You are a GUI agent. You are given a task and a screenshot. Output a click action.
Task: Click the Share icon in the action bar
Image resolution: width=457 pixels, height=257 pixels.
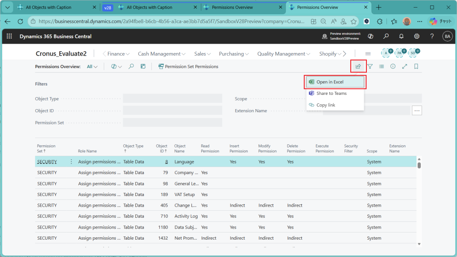pos(358,66)
